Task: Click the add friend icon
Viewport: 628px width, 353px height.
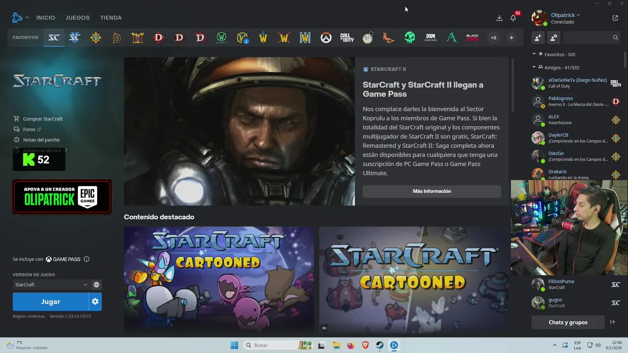Action: click(538, 37)
